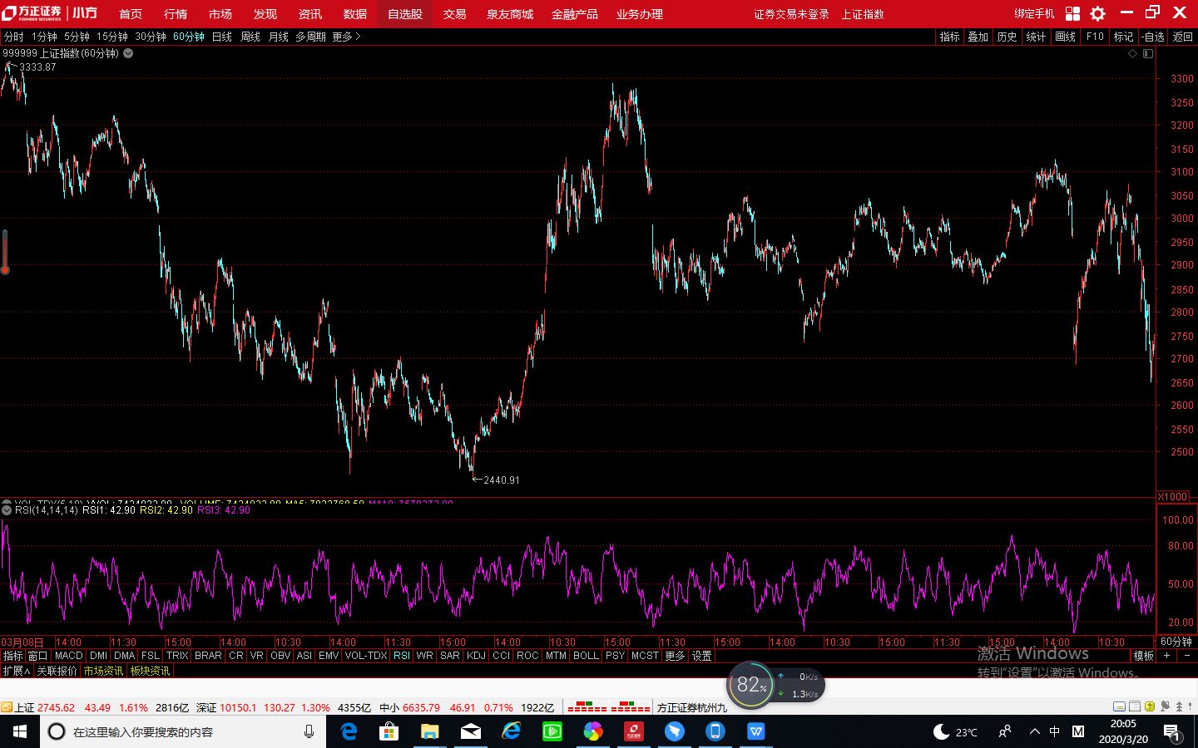The image size is (1198, 748).
Task: Open 更多 indicators list in bottom bar
Action: (675, 656)
